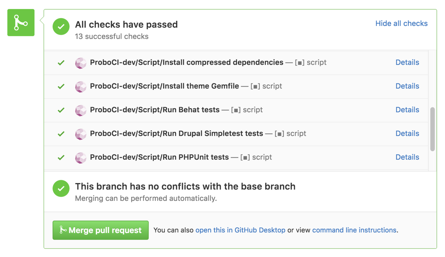The image size is (445, 257).
Task: Click the green check circle beside no conflicts message
Action: [61, 188]
